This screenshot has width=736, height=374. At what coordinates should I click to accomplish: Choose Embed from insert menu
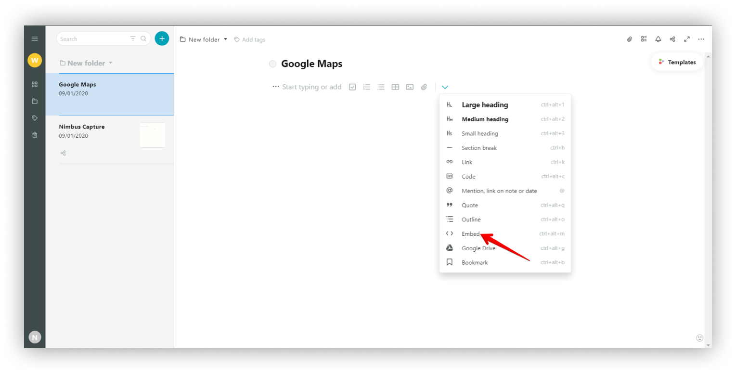pos(505,234)
